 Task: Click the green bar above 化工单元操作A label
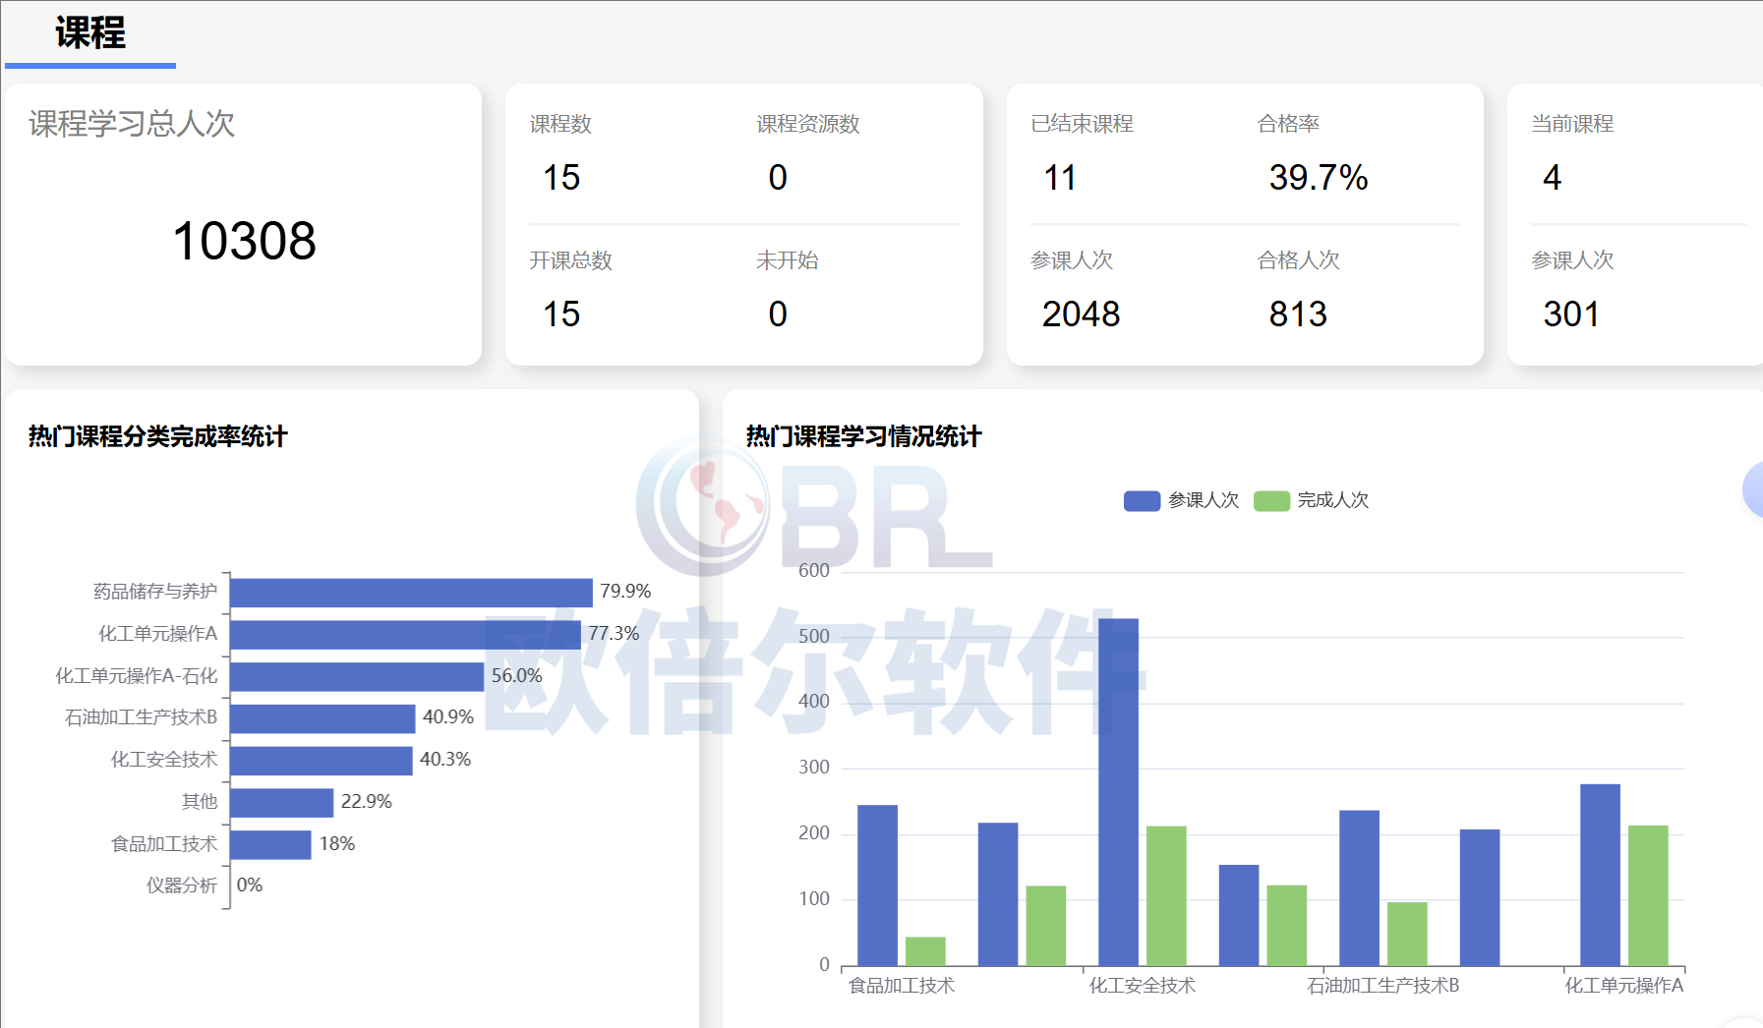[x=1648, y=895]
